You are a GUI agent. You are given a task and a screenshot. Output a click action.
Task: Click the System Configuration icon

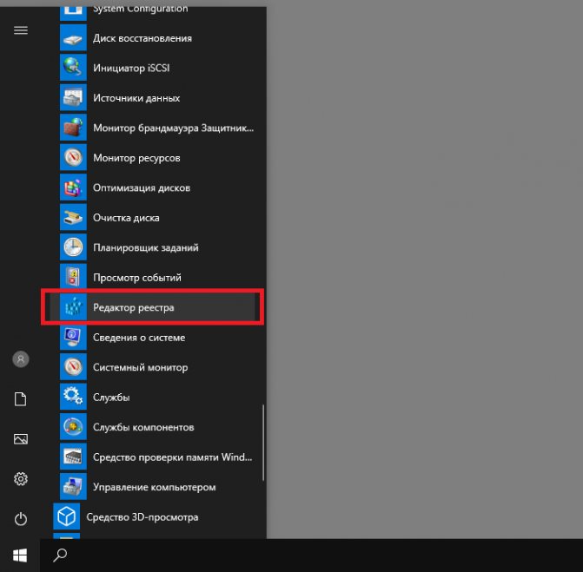tap(73, 13)
